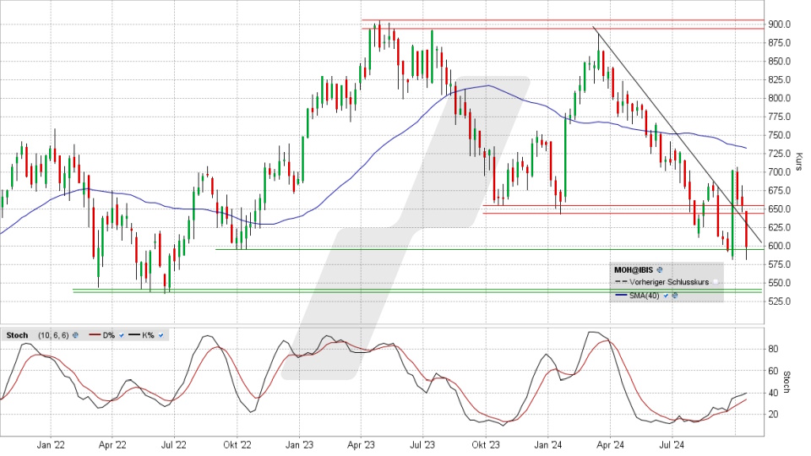Click the black K% line sample
This screenshot has height=456, width=811.
click(x=134, y=334)
